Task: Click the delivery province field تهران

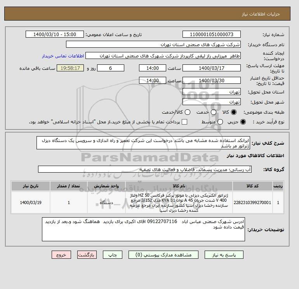Action: pos(212,92)
